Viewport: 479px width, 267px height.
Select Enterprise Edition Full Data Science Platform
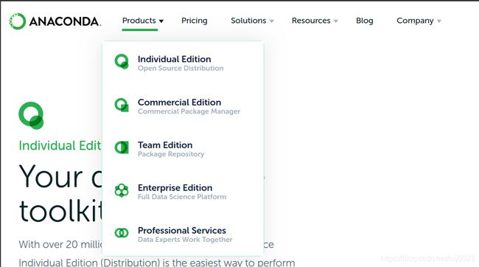182,192
